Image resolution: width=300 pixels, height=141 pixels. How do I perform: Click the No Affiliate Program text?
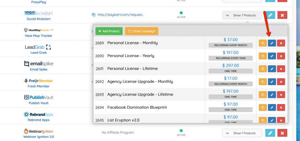coord(118,133)
